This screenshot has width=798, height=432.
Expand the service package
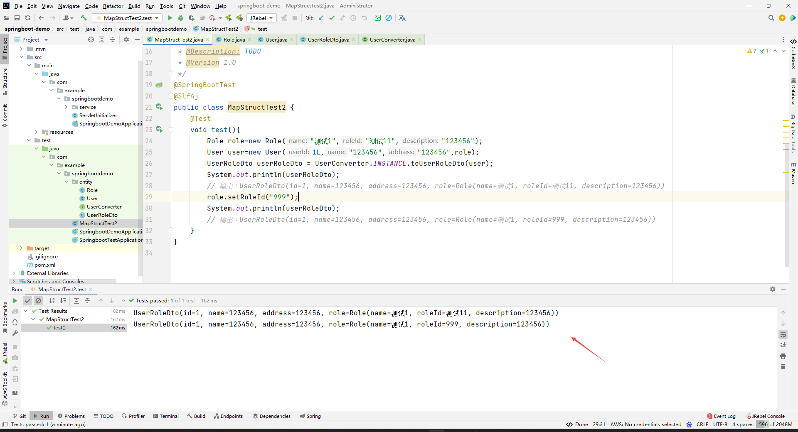tap(66, 107)
